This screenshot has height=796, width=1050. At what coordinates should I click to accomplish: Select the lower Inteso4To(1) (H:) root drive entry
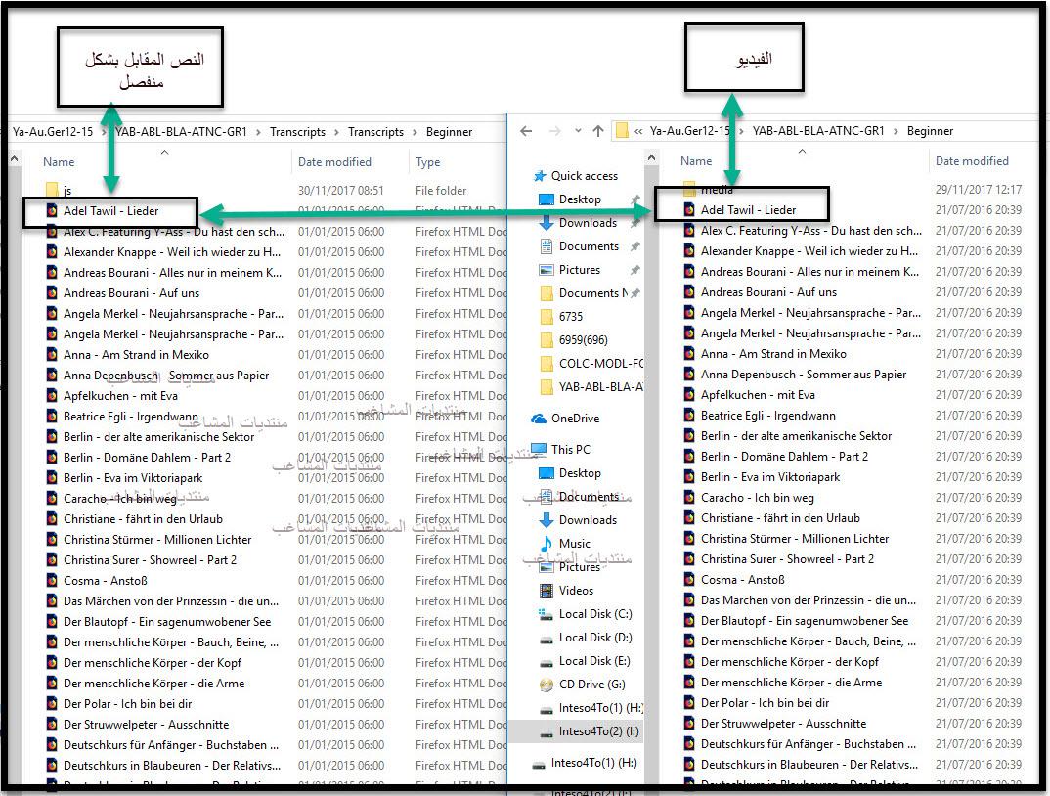coord(594,763)
